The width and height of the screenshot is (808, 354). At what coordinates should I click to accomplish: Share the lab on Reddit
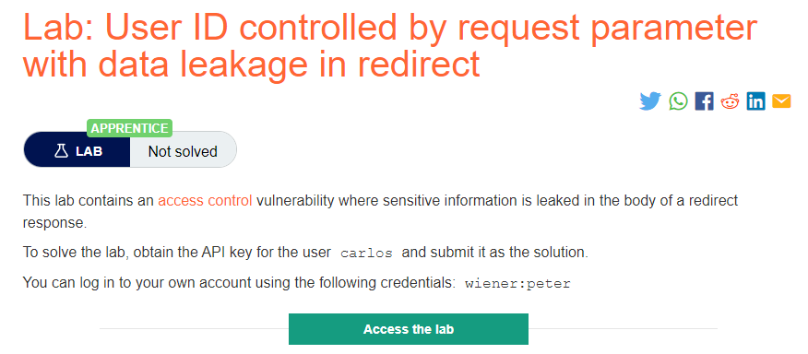tap(730, 101)
